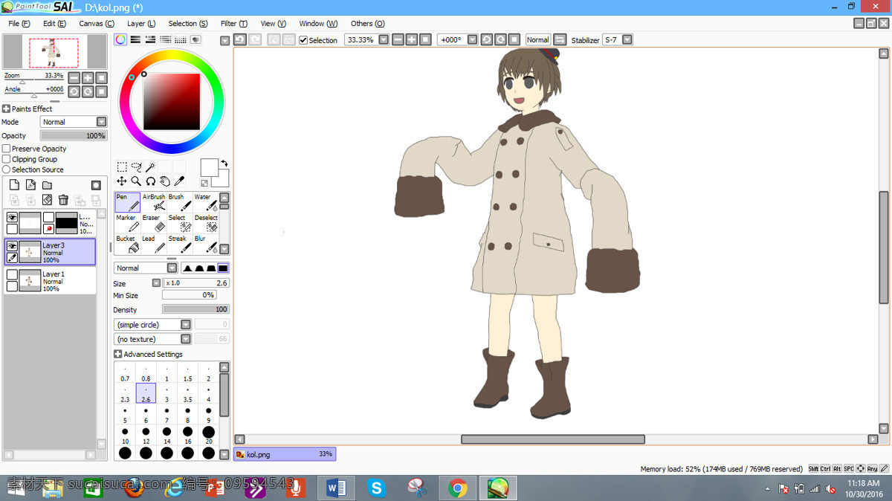Create a new linework layer
892x501 pixels.
(30, 185)
